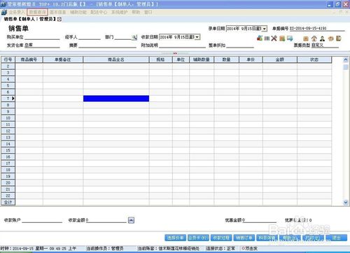Expand the arrow button next to 收款金额
This screenshot has height=253, width=350.
131,220
